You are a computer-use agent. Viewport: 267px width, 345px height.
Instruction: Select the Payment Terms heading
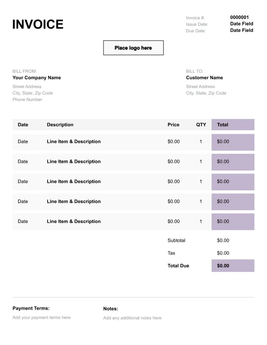(x=31, y=308)
